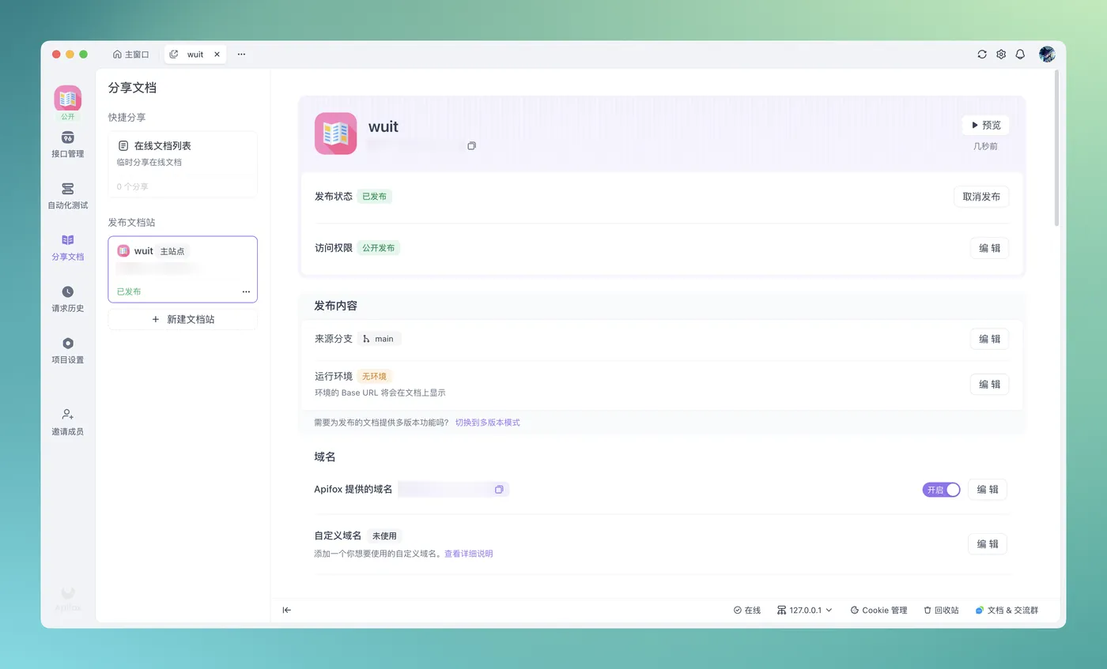Open 回收站 in status bar
This screenshot has width=1107, height=669.
tap(941, 610)
